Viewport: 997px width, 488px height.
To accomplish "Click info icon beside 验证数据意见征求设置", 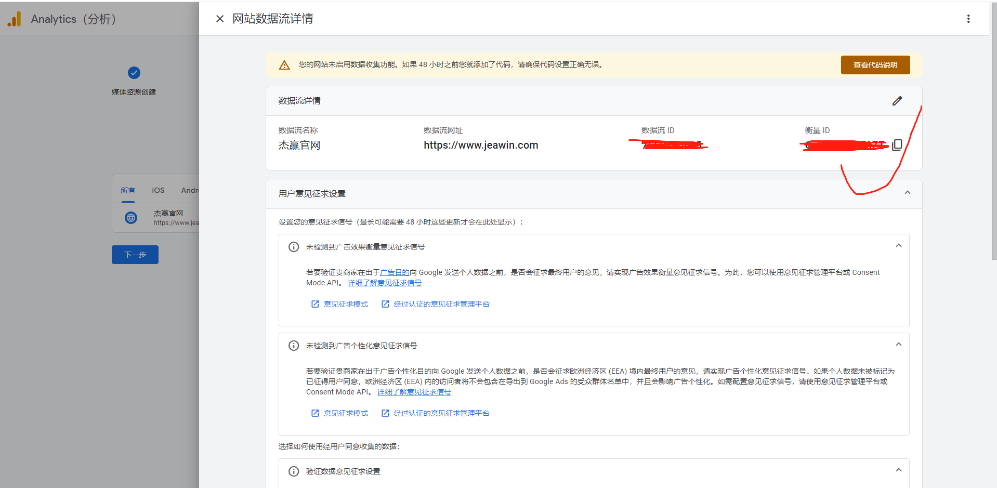I will [x=294, y=471].
